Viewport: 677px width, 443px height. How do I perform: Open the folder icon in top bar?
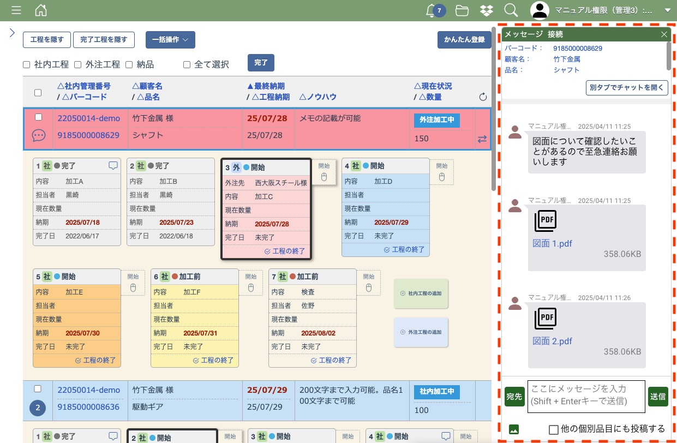pyautogui.click(x=462, y=10)
